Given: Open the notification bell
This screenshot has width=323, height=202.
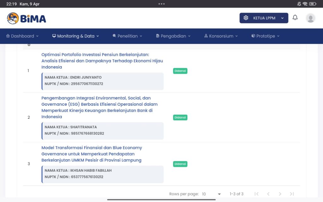Looking at the screenshot, I should [295, 18].
